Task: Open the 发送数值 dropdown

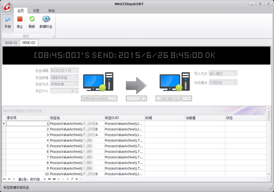Action: [x=77, y=77]
